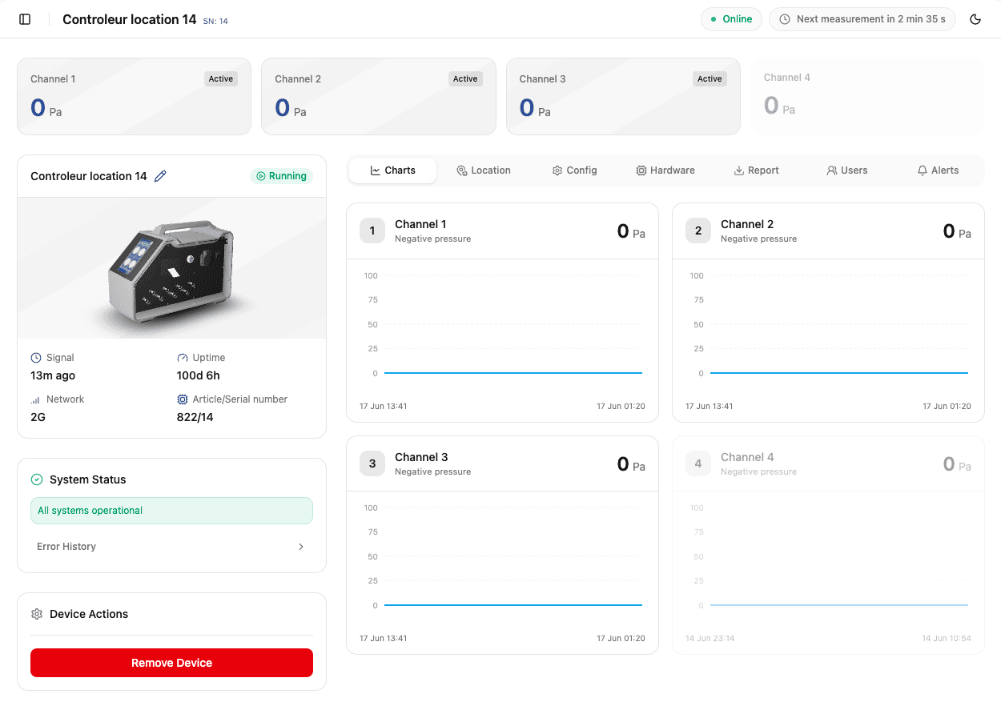1001x702 pixels.
Task: Switch to dark mode moon icon
Action: click(x=975, y=19)
